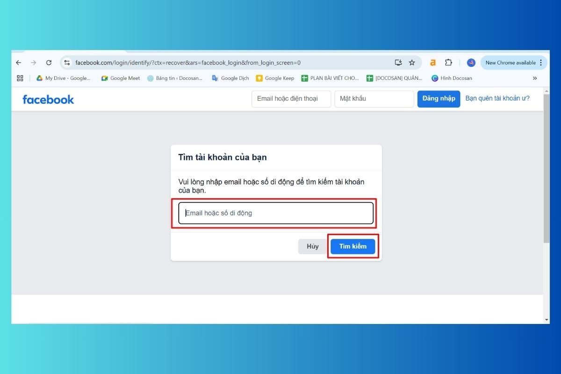Open the Extensions puzzle icon
The height and width of the screenshot is (374, 561).
tap(448, 63)
